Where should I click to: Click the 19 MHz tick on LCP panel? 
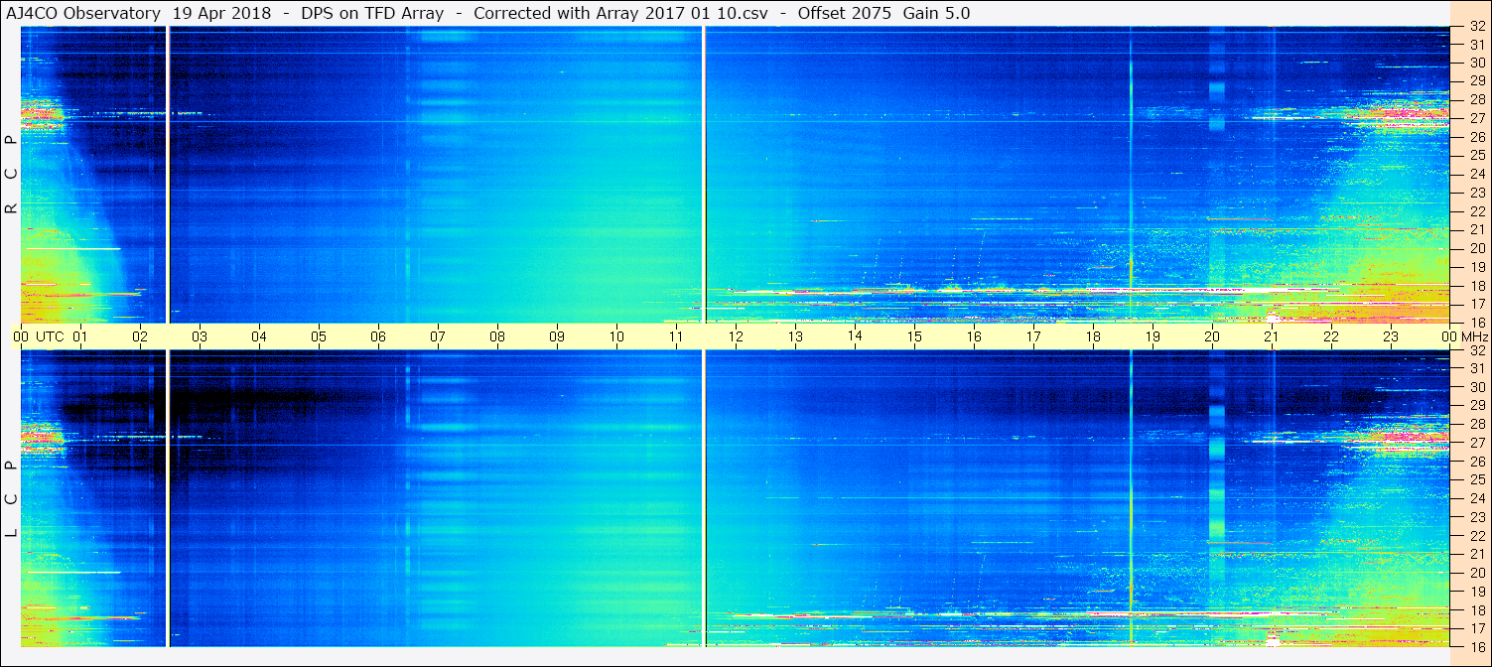pos(1476,592)
